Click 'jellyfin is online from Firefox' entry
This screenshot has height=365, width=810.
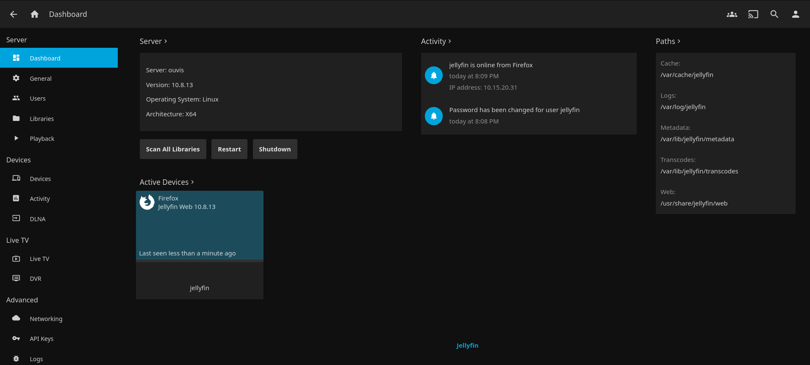tap(491, 65)
